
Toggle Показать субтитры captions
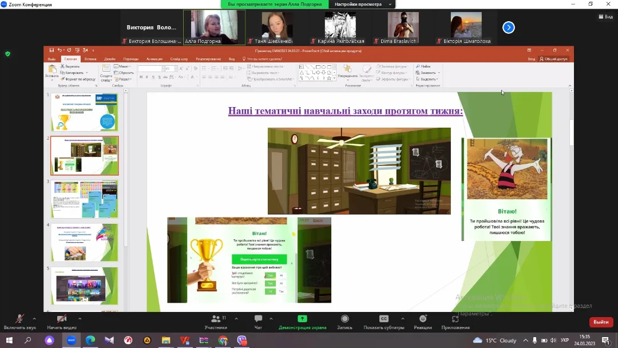pos(384,319)
